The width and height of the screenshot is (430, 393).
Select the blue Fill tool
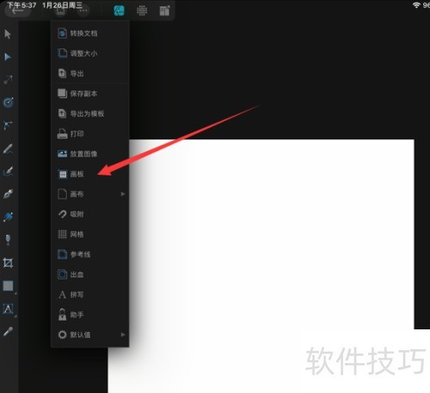8,217
